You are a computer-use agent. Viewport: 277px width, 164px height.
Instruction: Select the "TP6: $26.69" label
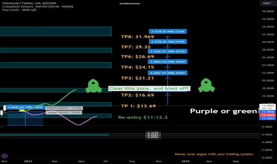[x=137, y=57]
